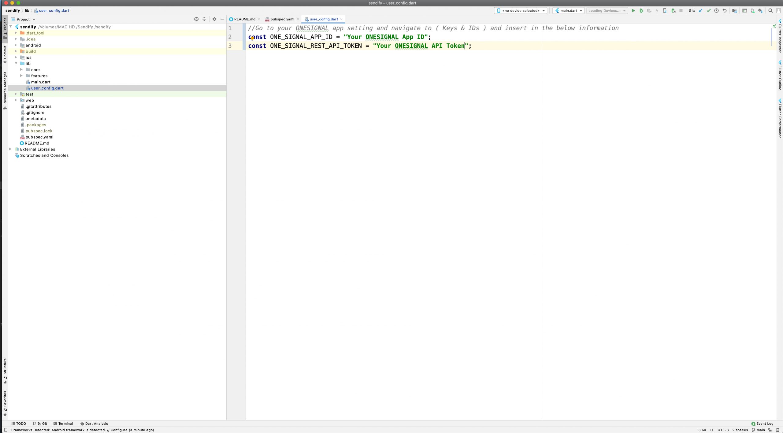Image resolution: width=783 pixels, height=433 pixels.
Task: Select the user_config.dart editor tab
Action: point(323,19)
